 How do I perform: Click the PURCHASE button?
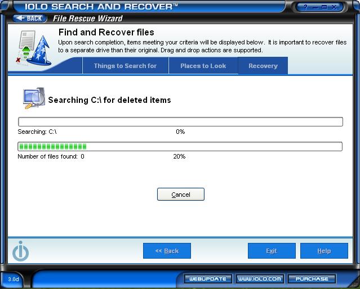click(312, 279)
